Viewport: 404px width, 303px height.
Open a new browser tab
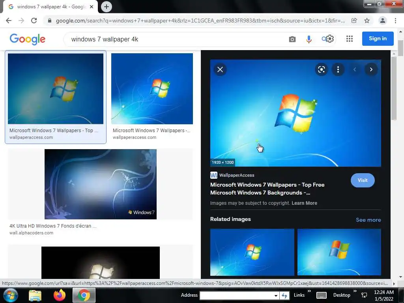coord(107,7)
